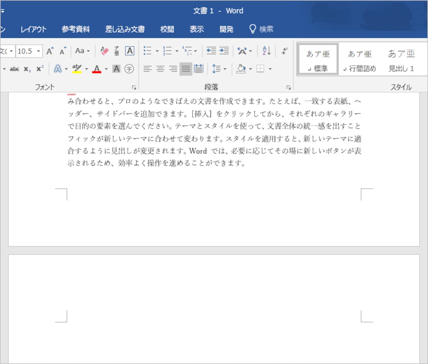This screenshot has height=364, width=428.
Task: Clear all formatting with the eraser icon
Action: click(x=104, y=51)
